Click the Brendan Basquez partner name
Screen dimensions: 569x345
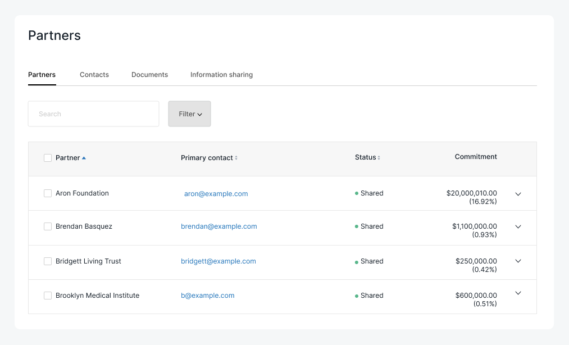[84, 226]
